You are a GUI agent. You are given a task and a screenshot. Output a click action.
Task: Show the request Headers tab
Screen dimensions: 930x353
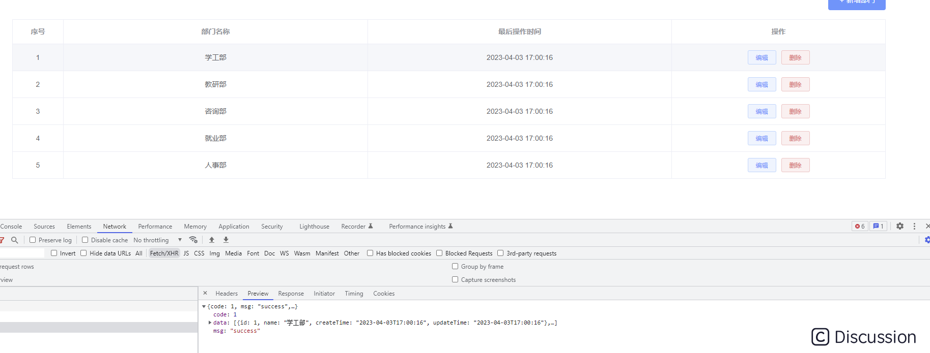pyautogui.click(x=227, y=294)
